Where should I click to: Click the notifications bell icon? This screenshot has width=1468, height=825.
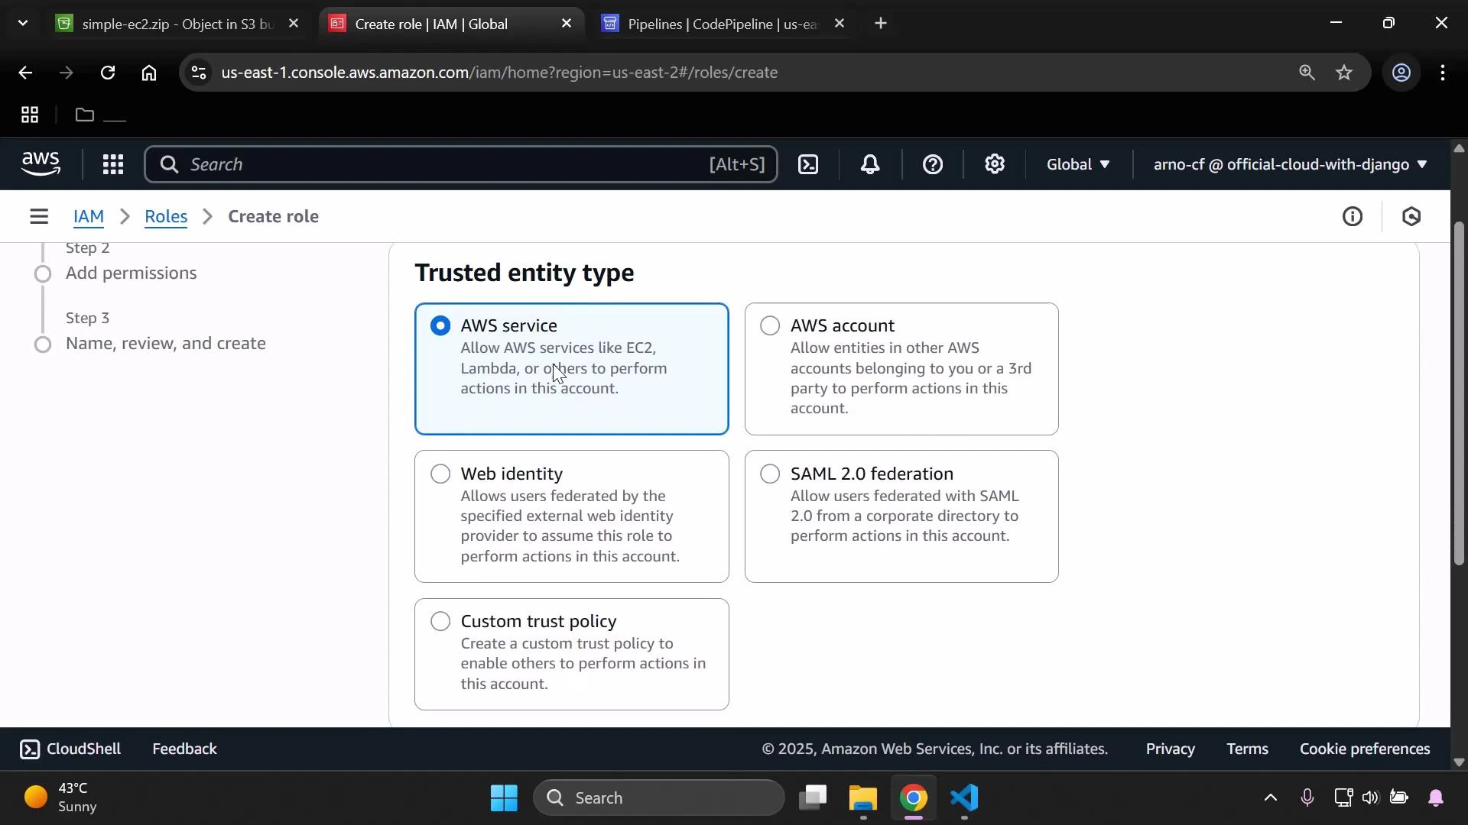(x=870, y=164)
